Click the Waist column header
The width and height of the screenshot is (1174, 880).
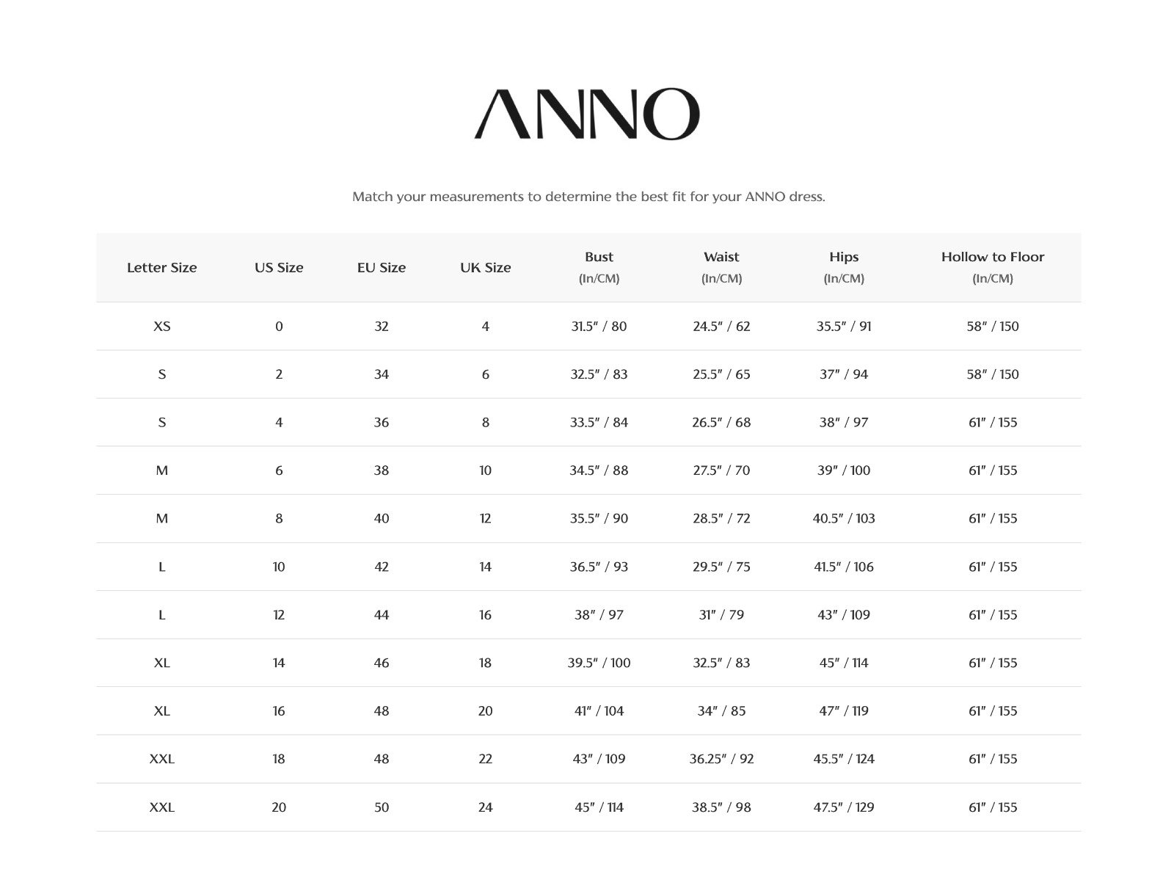click(x=721, y=257)
